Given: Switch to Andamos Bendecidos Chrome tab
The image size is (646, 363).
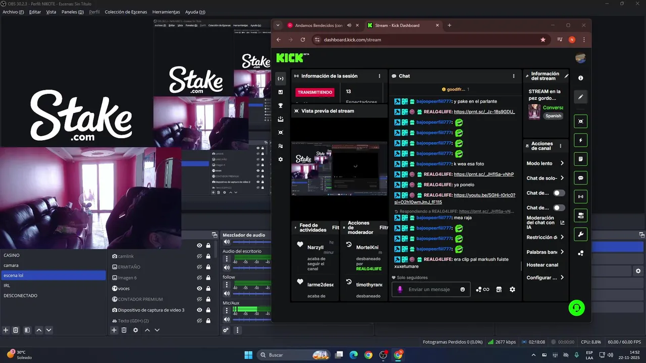Looking at the screenshot, I should pyautogui.click(x=318, y=25).
